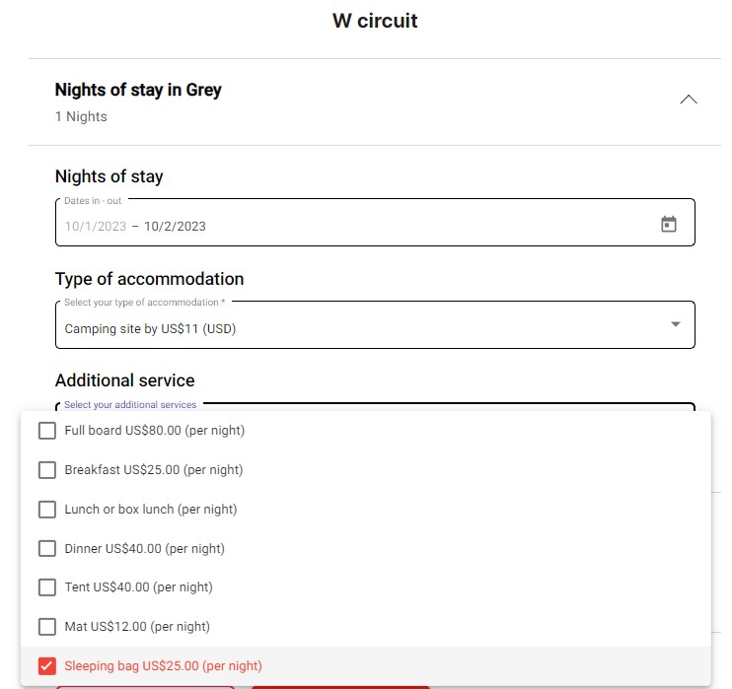
Task: Tick the Full board US$80.00 checkbox
Action: pyautogui.click(x=47, y=431)
